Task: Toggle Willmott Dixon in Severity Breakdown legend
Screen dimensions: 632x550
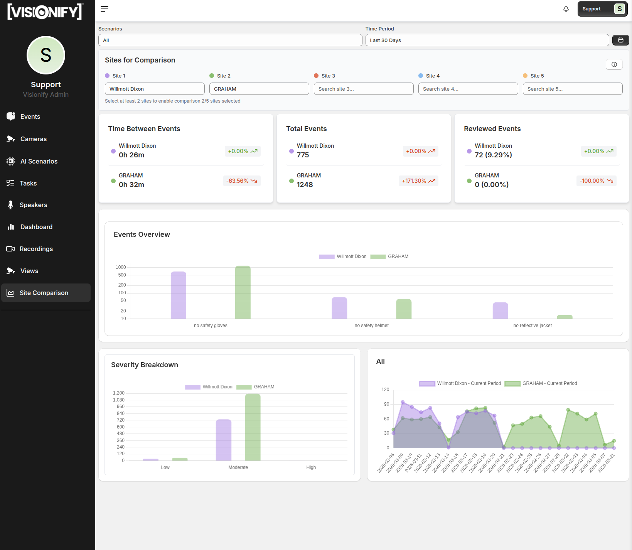Action: 209,387
